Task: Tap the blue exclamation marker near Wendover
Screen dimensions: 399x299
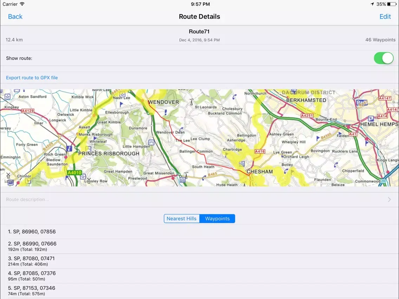Action: 165,112
